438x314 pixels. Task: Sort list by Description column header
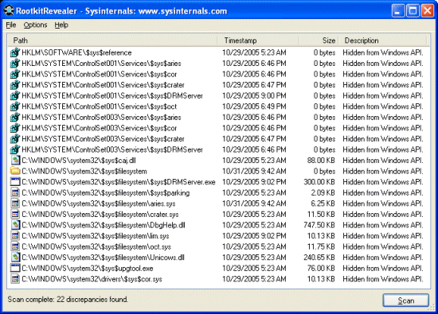[383, 41]
